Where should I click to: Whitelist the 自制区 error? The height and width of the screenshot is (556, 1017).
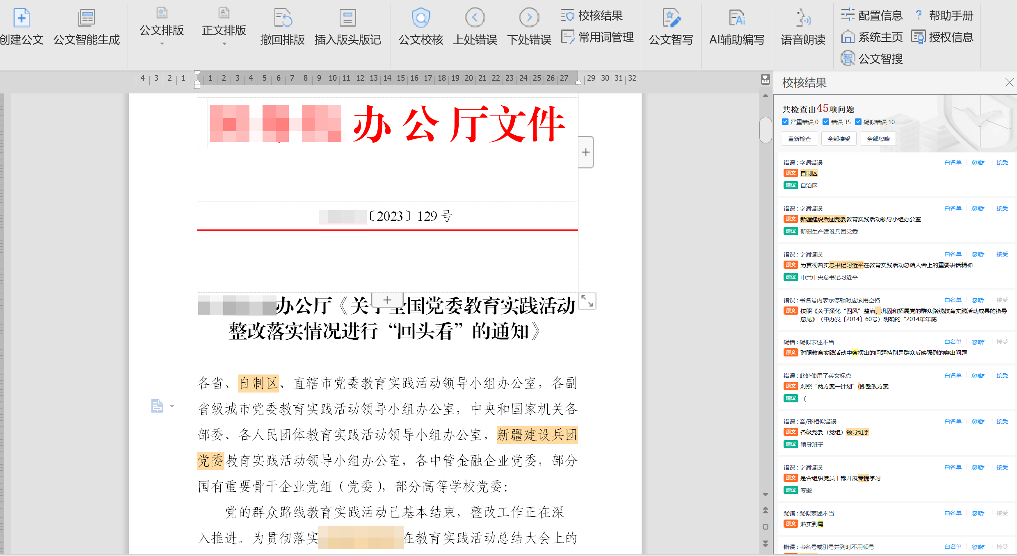(953, 162)
